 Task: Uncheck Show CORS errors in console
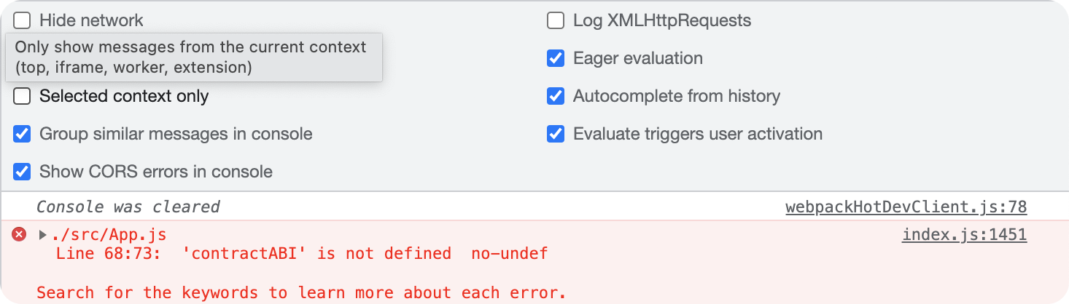(x=23, y=172)
